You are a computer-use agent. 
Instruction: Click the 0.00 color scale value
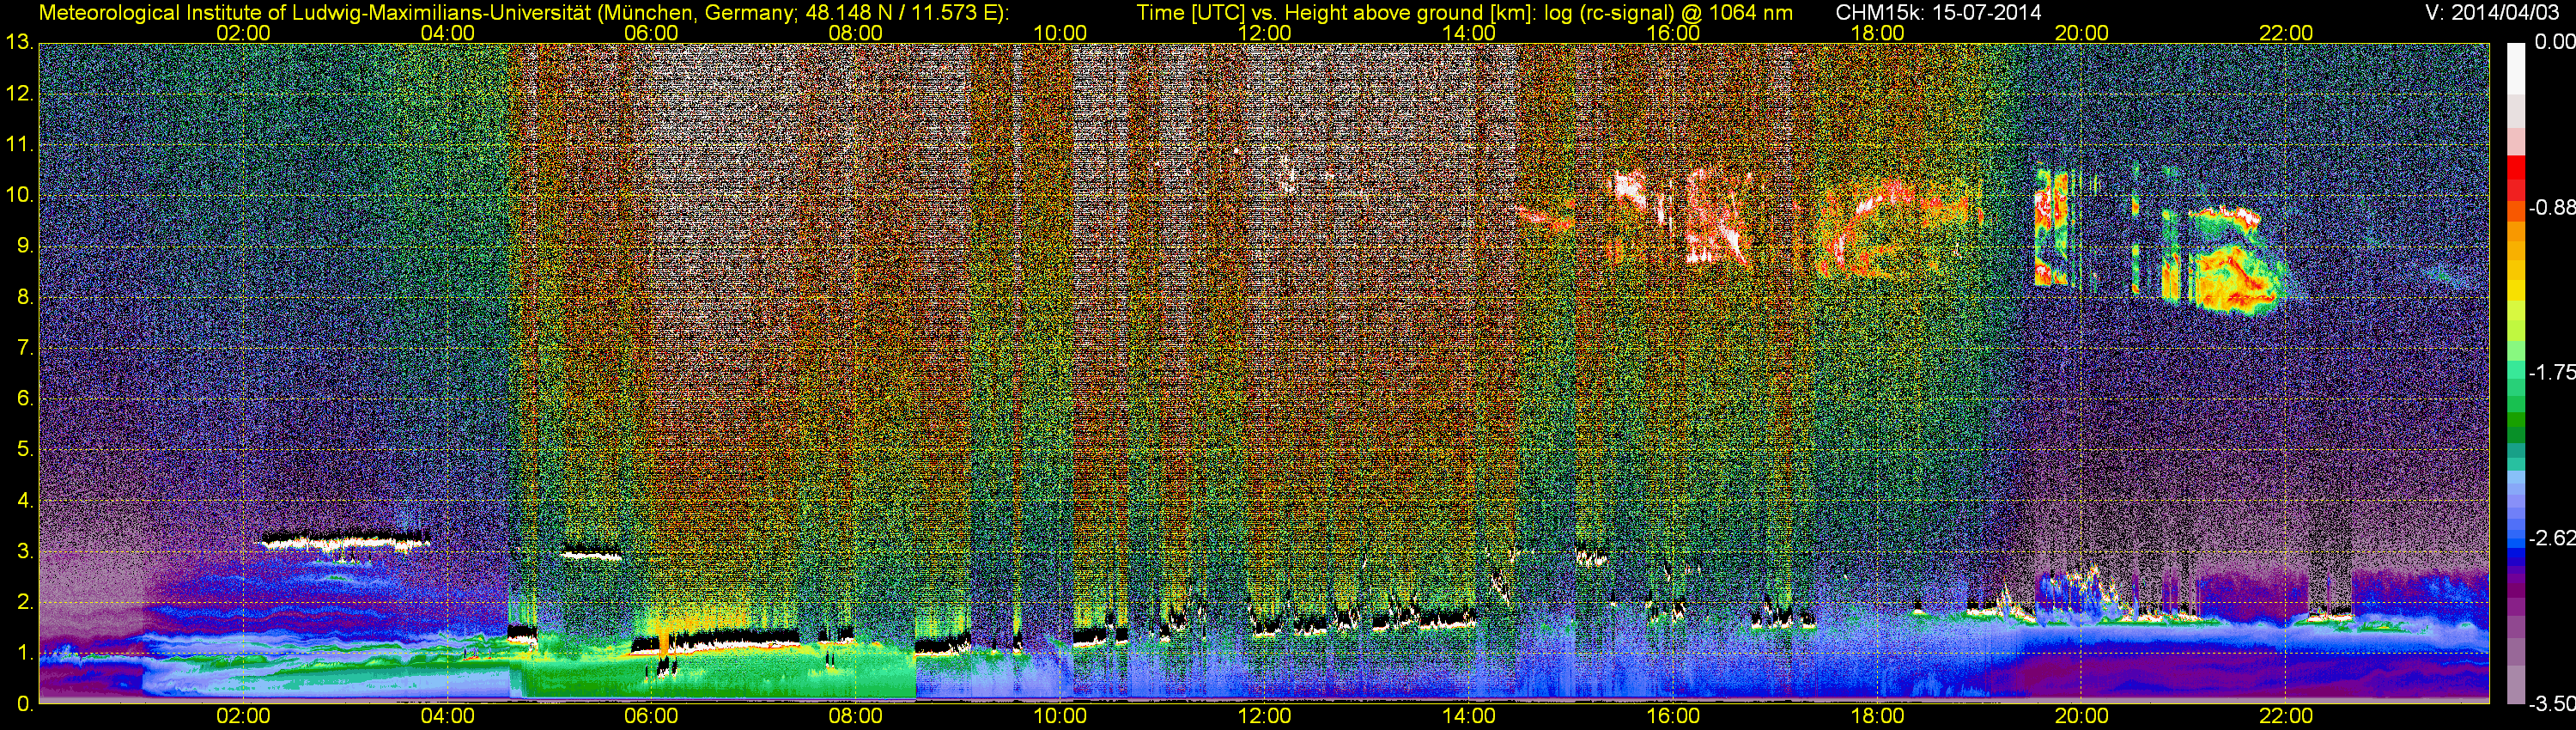coord(2554,42)
